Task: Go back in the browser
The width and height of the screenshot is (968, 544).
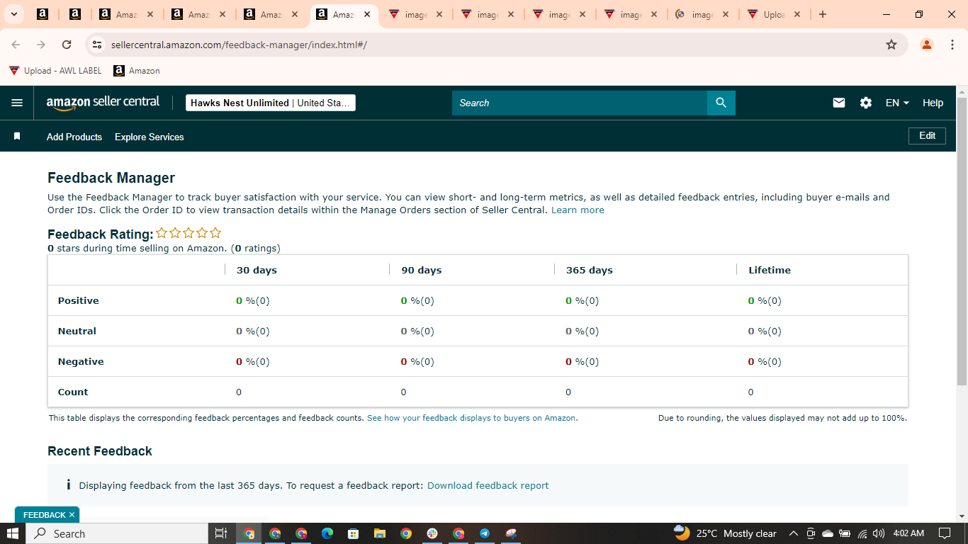Action: coord(16,45)
